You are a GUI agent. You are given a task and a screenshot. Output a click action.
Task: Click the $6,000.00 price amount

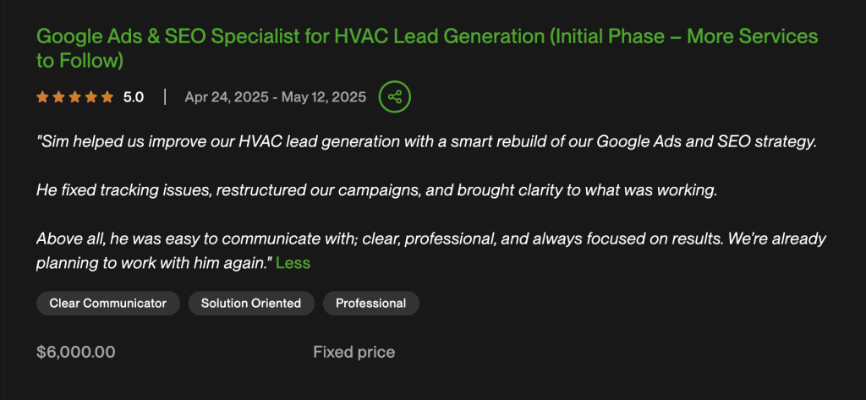76,352
